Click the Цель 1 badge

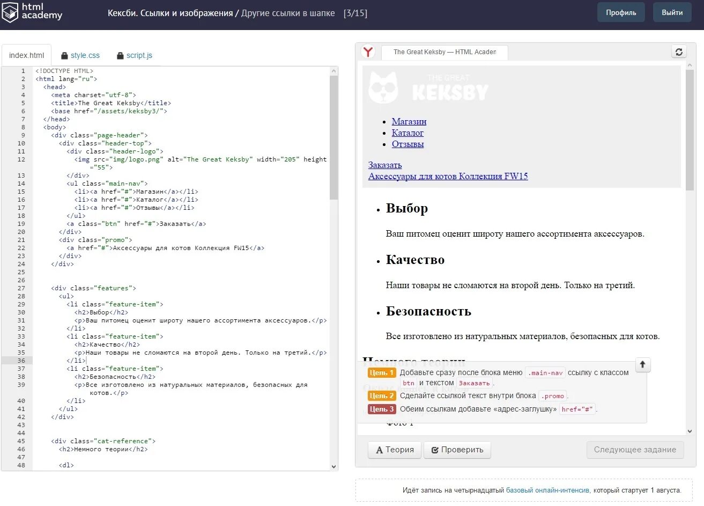pyautogui.click(x=382, y=372)
